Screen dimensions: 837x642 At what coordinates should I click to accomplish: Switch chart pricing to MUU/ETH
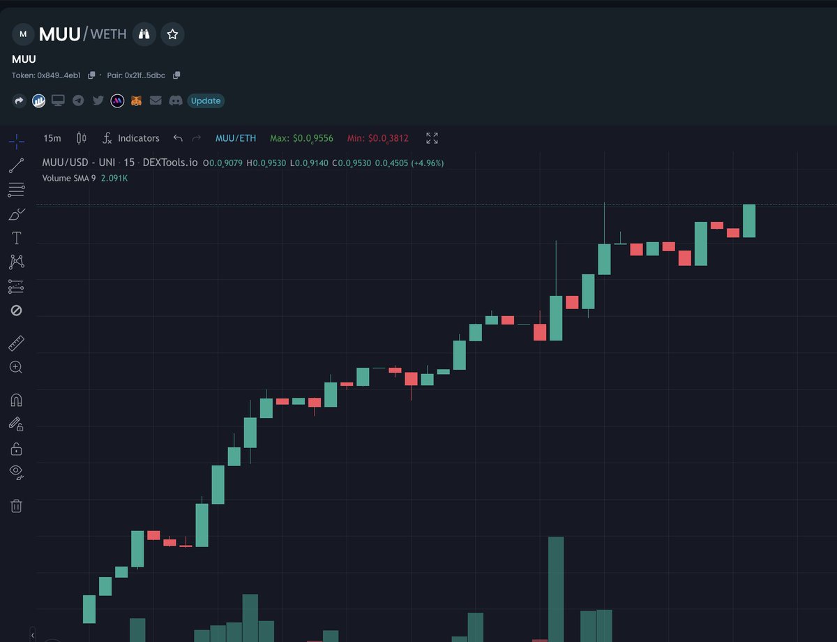point(236,138)
